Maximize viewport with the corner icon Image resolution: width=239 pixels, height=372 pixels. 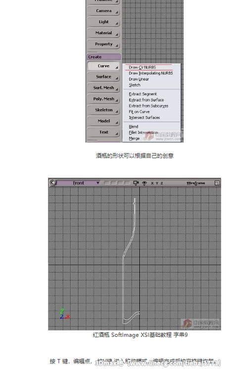217,183
